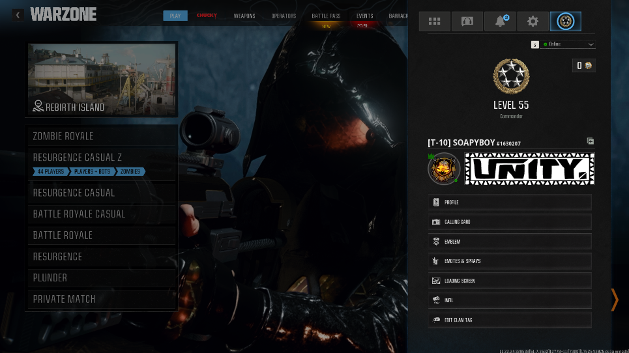Viewport: 629px width, 353px height.
Task: Open Edit Clan Tag option
Action: 510,320
